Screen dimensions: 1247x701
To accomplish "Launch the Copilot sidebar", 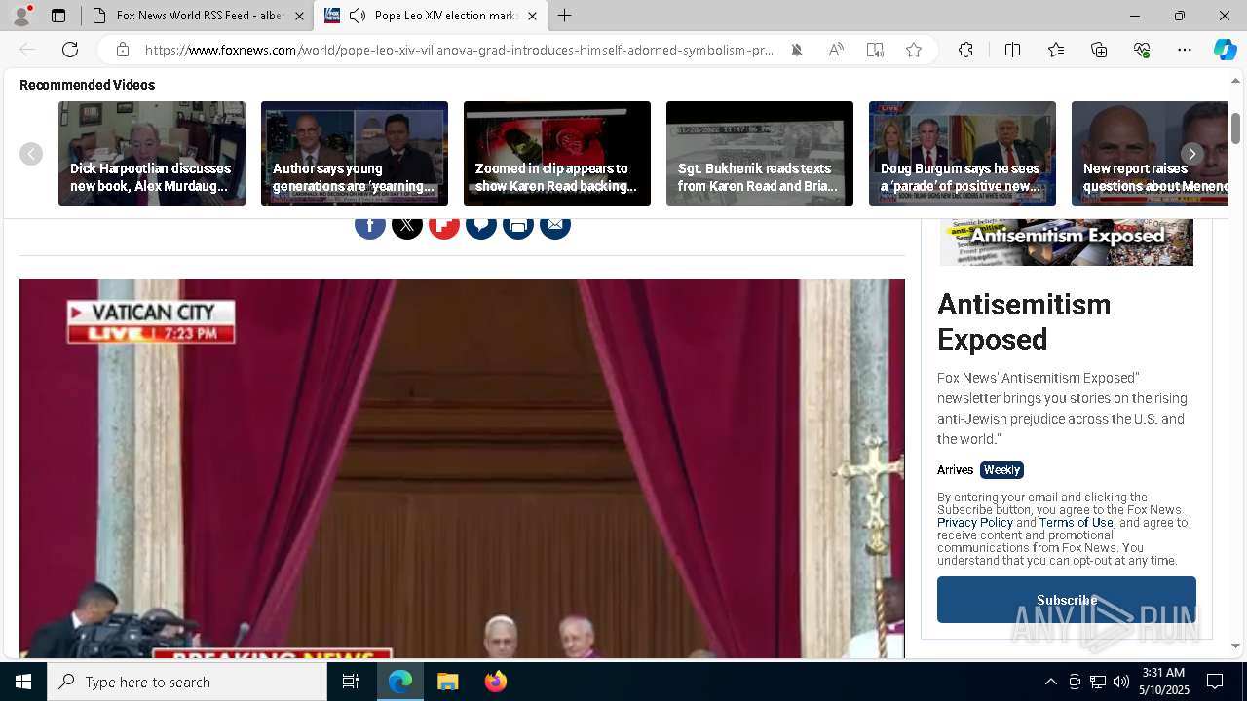I will coord(1225,50).
